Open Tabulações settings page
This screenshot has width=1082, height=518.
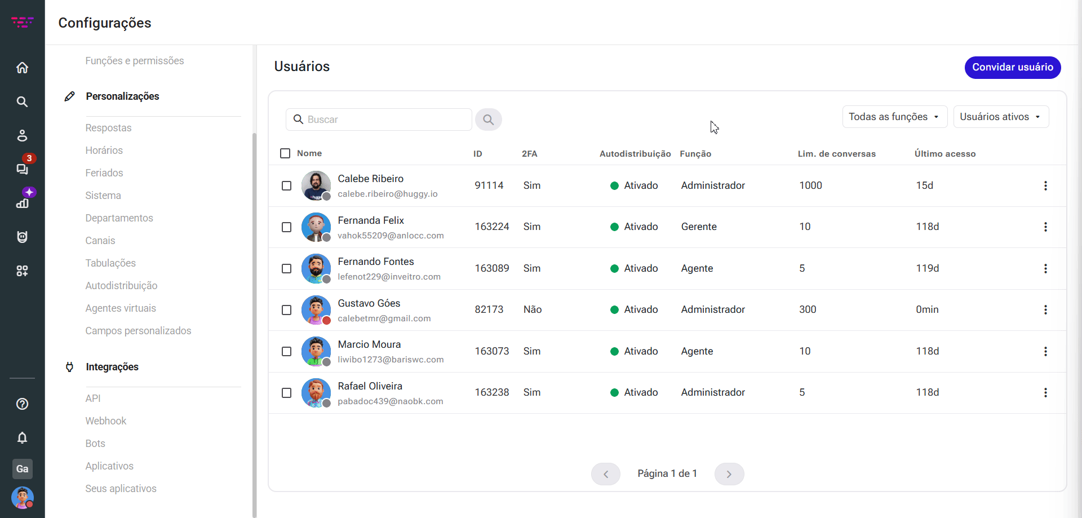click(x=110, y=263)
